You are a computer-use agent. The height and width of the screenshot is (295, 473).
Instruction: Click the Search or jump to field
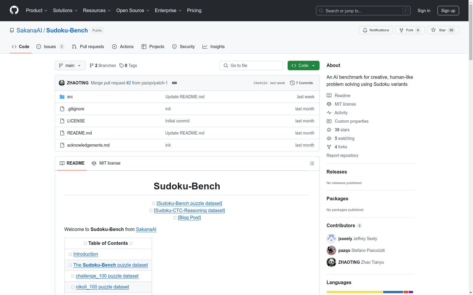(x=363, y=11)
